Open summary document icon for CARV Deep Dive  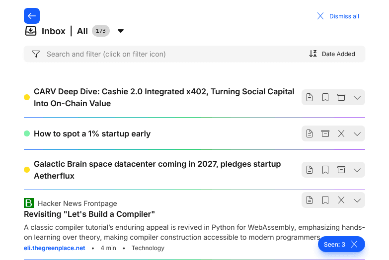[x=310, y=98]
